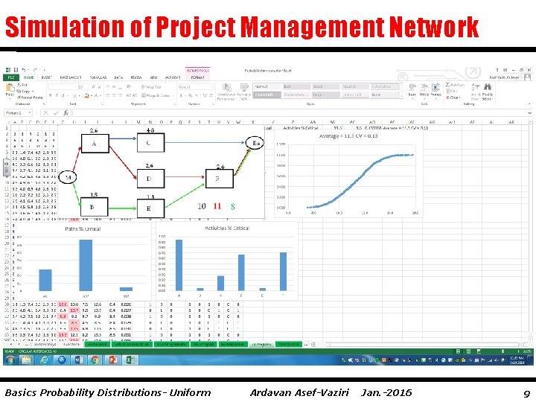Toggle Bold formatting
536x402 pixels.
(x=51, y=96)
